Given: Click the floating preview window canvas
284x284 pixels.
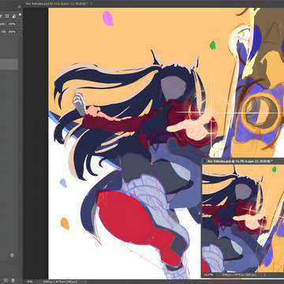Looking at the screenshot, I should tap(243, 219).
